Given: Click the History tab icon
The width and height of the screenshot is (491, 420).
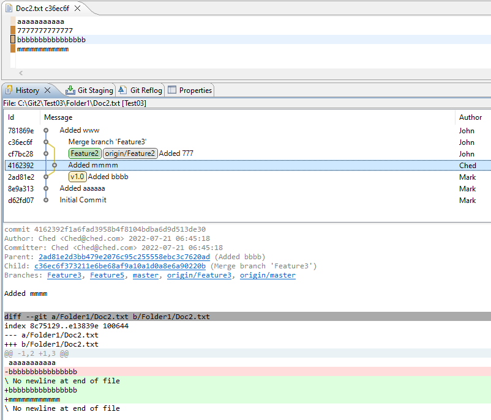Looking at the screenshot, I should coord(9,90).
